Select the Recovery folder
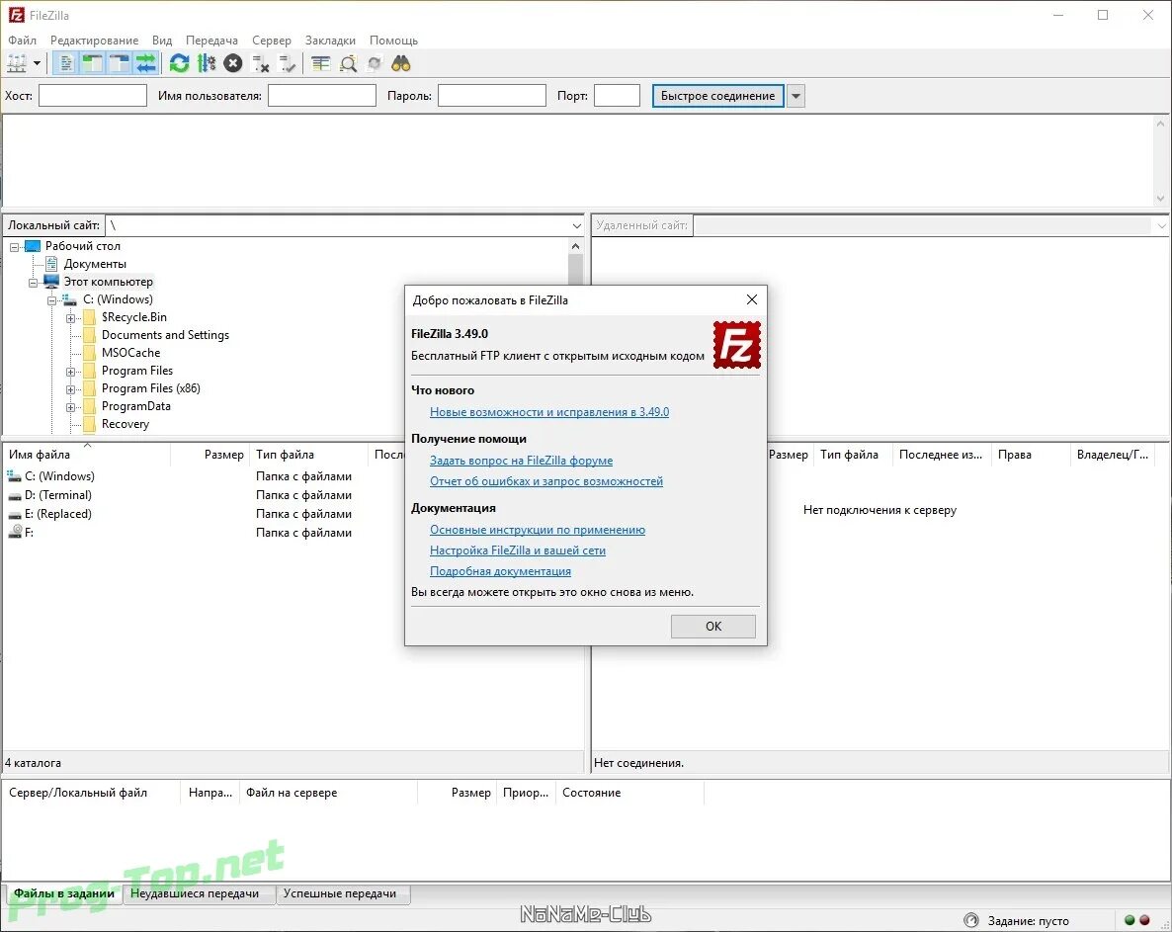The image size is (1172, 932). pyautogui.click(x=125, y=424)
